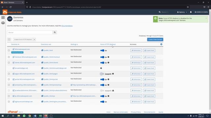Open File Explorer from the taskbar
This screenshot has width=211, height=118.
(19, 116)
